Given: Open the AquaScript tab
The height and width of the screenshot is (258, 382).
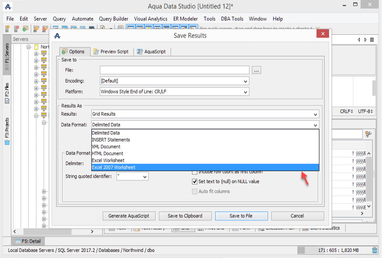Looking at the screenshot, I should coord(152,51).
